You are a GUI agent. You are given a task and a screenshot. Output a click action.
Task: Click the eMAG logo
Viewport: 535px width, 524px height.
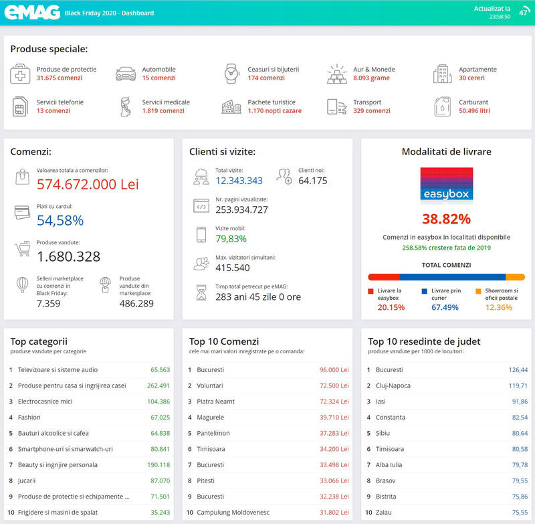point(32,13)
